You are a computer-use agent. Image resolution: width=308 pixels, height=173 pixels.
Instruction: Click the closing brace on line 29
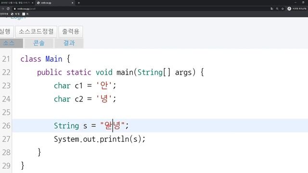(x=23, y=165)
